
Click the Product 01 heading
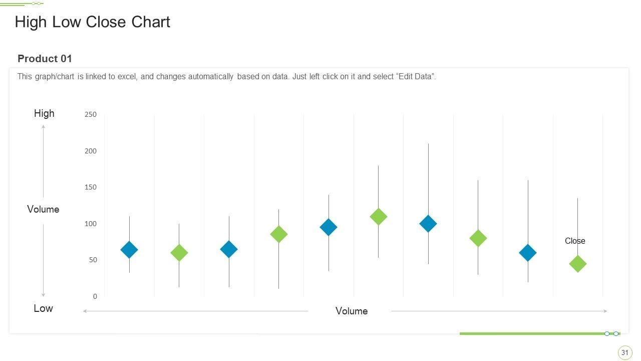pos(45,59)
